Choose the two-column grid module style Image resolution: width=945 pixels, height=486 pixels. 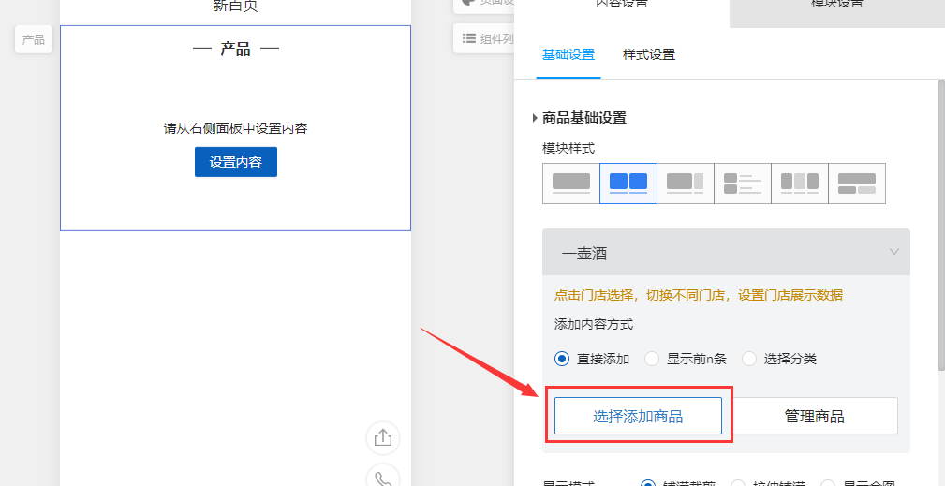click(x=628, y=184)
